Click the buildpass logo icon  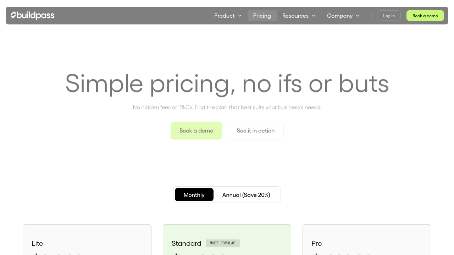point(14,15)
